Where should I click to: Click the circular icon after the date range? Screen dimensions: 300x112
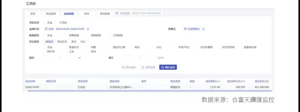tap(88, 29)
